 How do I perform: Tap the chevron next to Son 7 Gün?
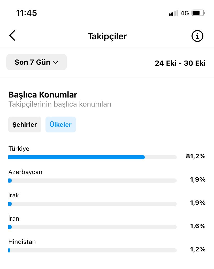pos(56,62)
